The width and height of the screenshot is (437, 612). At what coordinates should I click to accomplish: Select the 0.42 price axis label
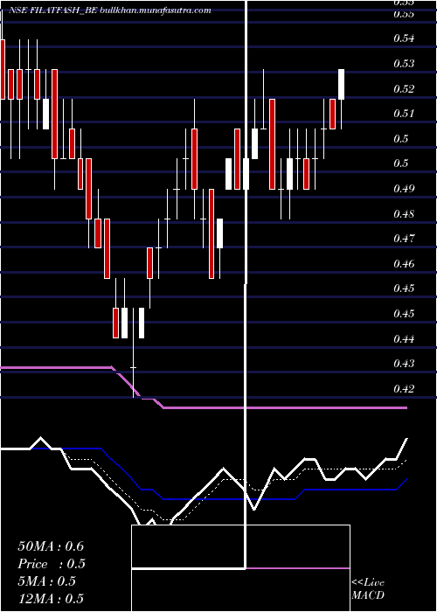(x=404, y=389)
